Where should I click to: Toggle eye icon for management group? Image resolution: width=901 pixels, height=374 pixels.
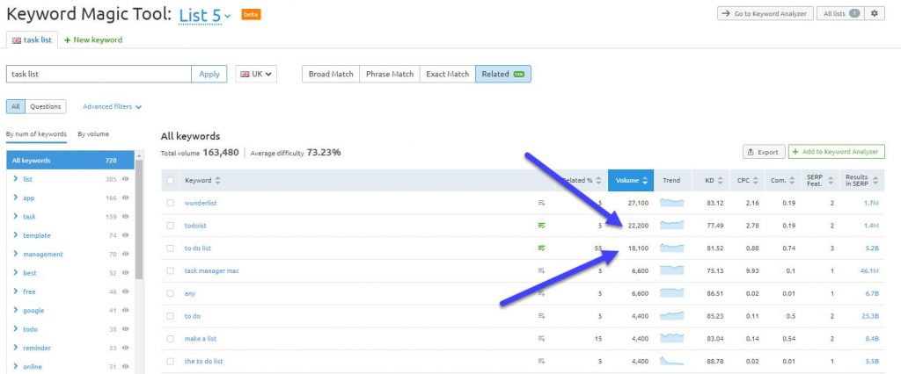click(125, 254)
